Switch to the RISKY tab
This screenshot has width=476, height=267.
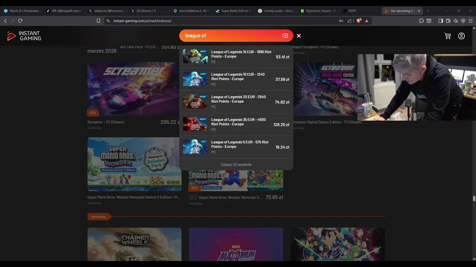pos(361,11)
